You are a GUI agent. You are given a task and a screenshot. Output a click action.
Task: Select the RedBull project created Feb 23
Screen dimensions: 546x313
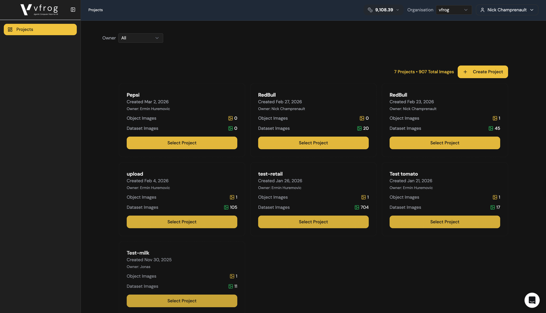(445, 143)
